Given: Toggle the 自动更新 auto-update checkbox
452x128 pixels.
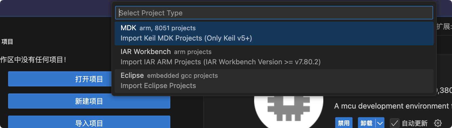Looking at the screenshot, I should (x=394, y=123).
